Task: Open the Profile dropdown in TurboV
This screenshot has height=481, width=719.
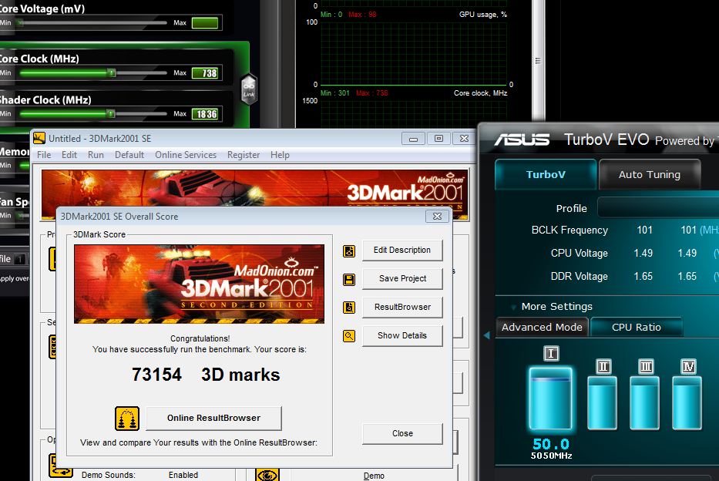Action: [x=658, y=208]
